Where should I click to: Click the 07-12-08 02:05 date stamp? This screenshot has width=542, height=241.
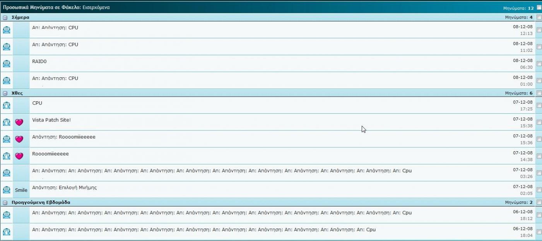click(x=523, y=190)
